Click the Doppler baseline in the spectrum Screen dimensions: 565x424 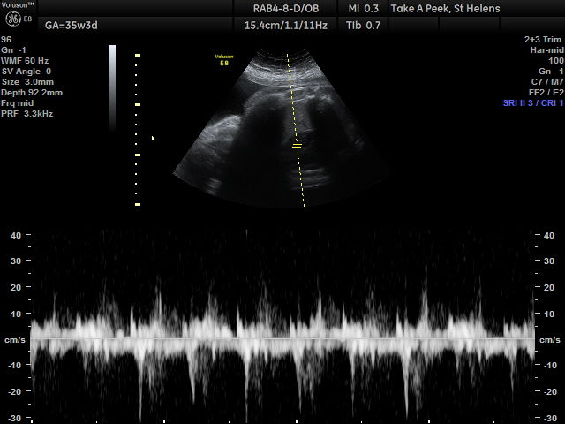pyautogui.click(x=282, y=338)
